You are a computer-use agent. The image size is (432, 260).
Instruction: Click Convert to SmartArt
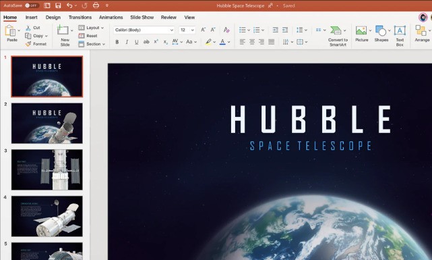pyautogui.click(x=338, y=36)
